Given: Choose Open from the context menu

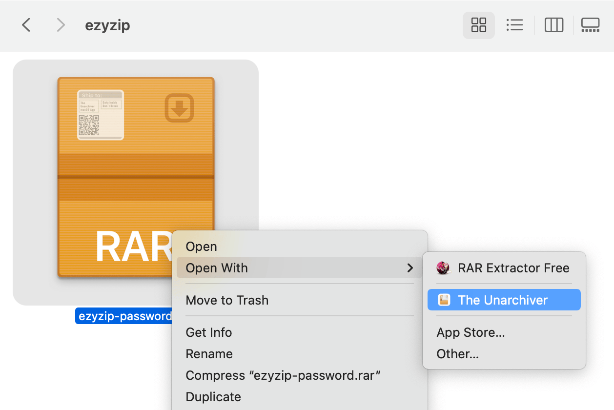Looking at the screenshot, I should point(201,246).
